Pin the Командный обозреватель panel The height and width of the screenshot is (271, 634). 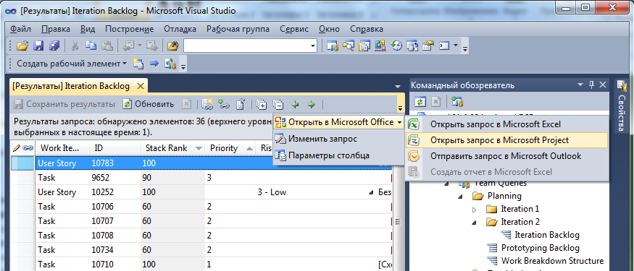(x=591, y=85)
